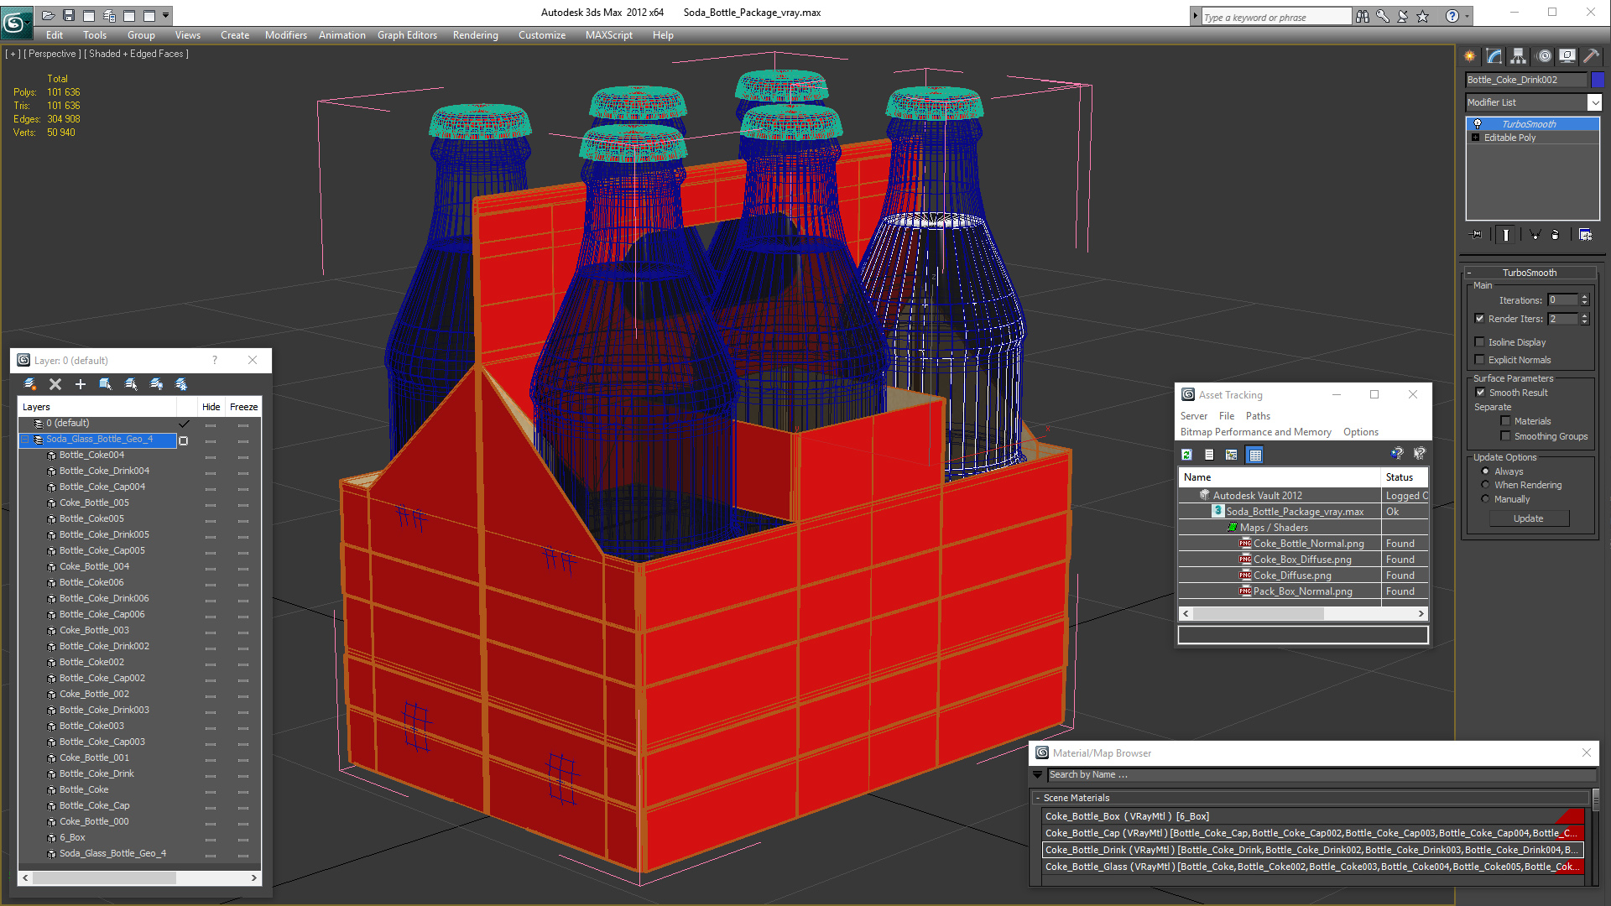Open the Rendering menu

[475, 35]
